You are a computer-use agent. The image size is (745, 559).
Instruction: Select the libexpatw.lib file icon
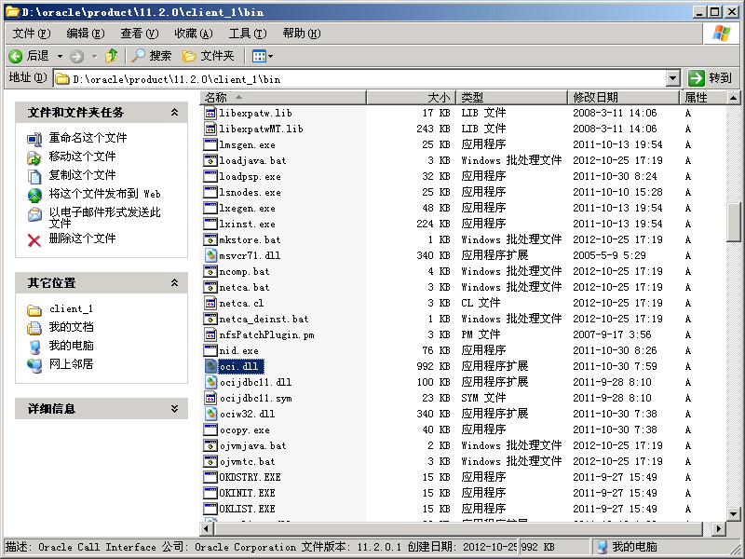210,113
